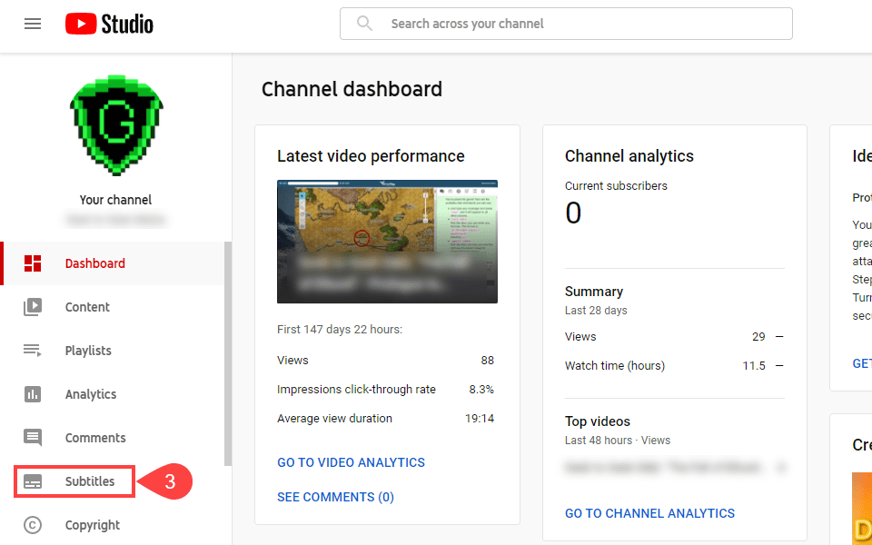
Task: Click the green shield channel avatar
Action: (x=115, y=125)
